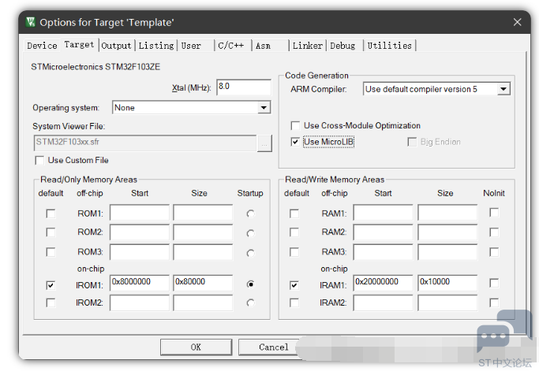Check the RAM3 default checkbox
The image size is (539, 375).
(x=294, y=252)
